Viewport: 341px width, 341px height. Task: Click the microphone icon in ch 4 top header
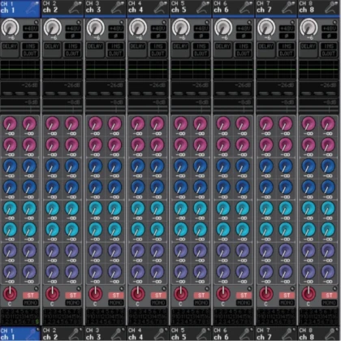pos(161,7)
